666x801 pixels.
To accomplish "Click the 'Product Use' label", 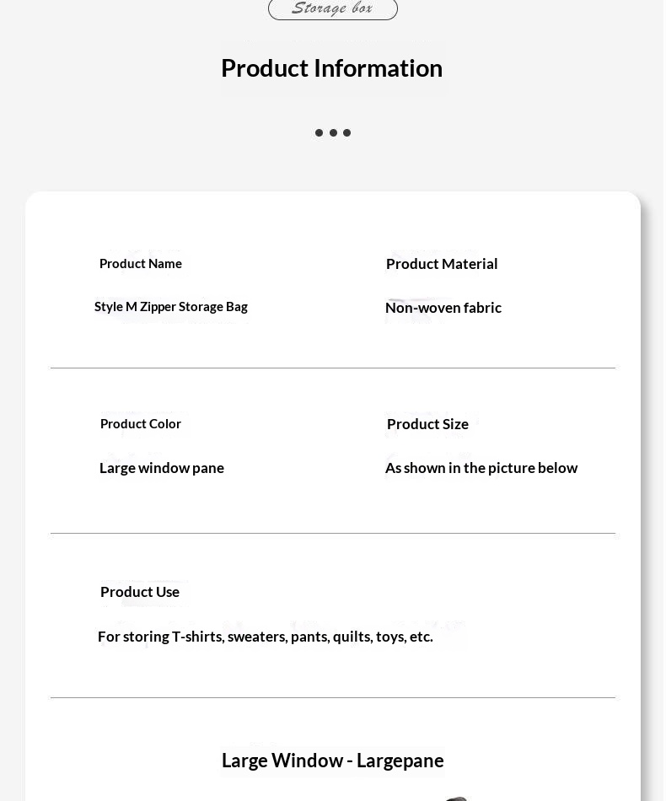I will click(140, 592).
